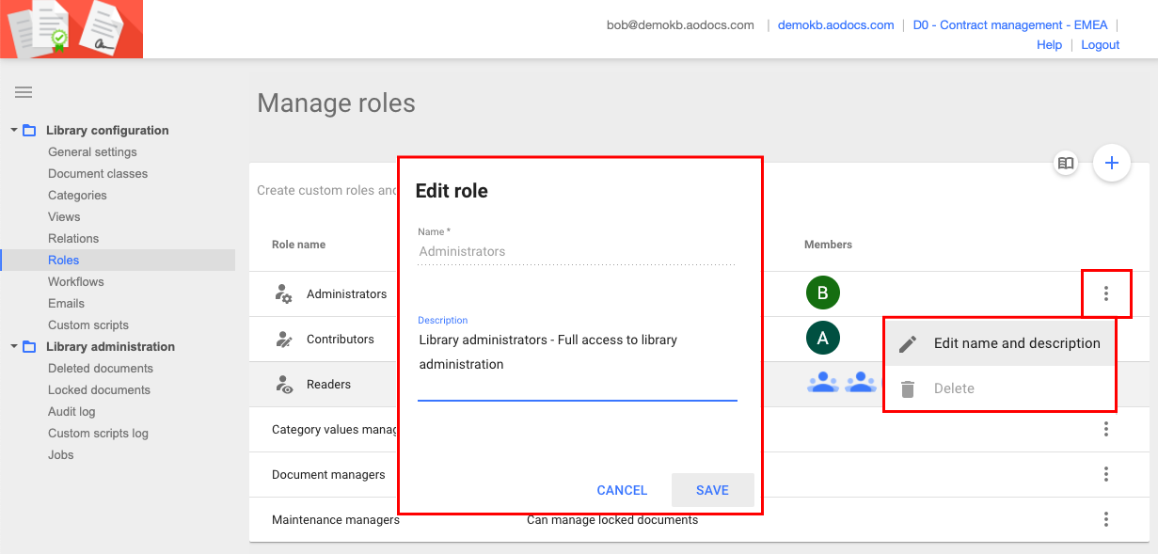Click the Manage roles page heading
Viewport: 1158px width, 554px height.
336,103
